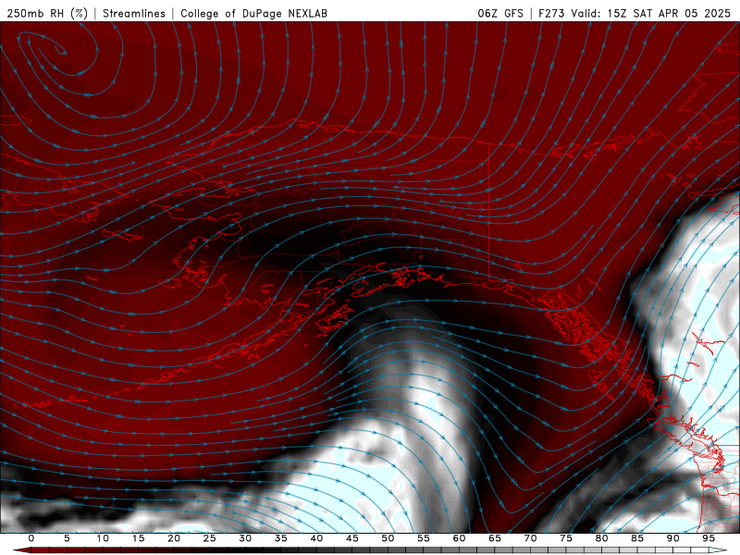The width and height of the screenshot is (740, 555).
Task: Click the colorbar label "10"
Action: (103, 538)
